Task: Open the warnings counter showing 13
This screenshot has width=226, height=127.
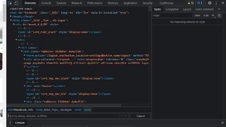Action: pyautogui.click(x=190, y=3)
